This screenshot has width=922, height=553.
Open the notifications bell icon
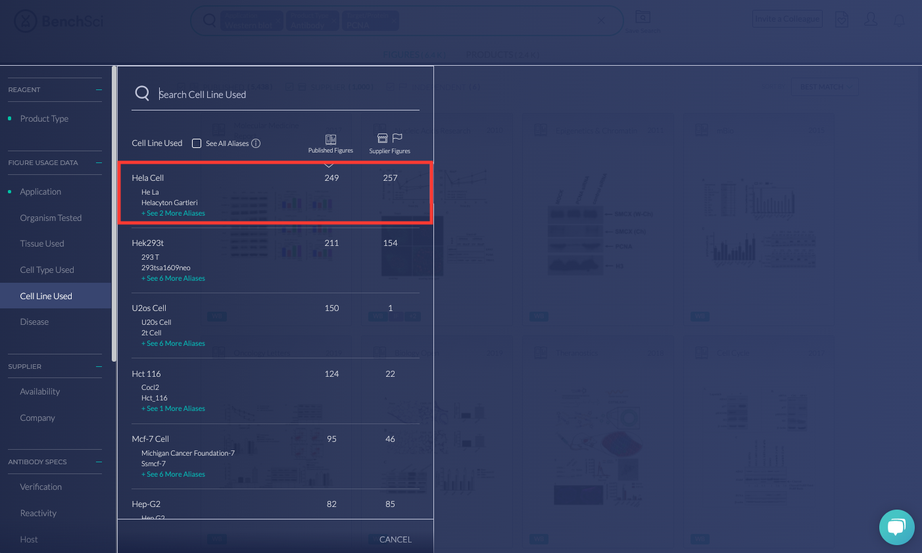pyautogui.click(x=899, y=19)
